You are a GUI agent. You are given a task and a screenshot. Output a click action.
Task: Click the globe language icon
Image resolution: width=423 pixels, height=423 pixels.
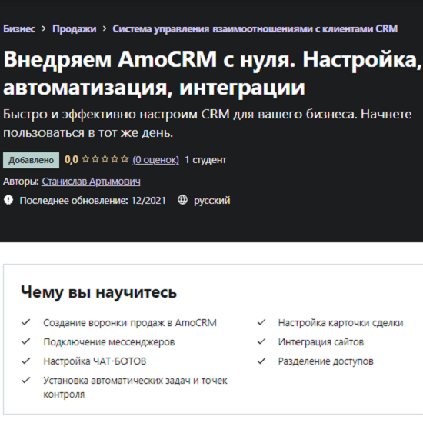point(182,200)
